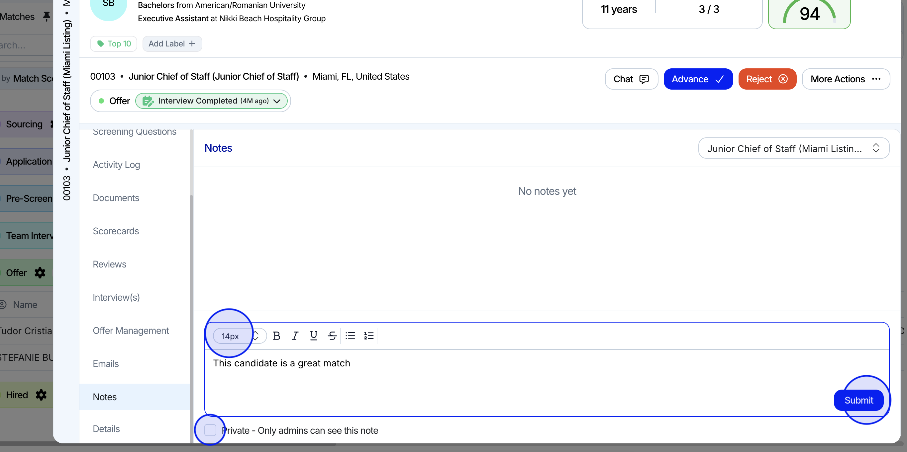This screenshot has width=907, height=452.
Task: Open the Activity Log tab
Action: coord(116,165)
